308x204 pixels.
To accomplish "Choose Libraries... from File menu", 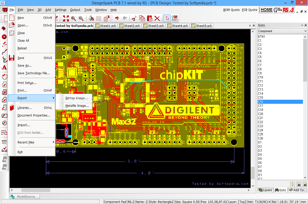I will point(31,108).
